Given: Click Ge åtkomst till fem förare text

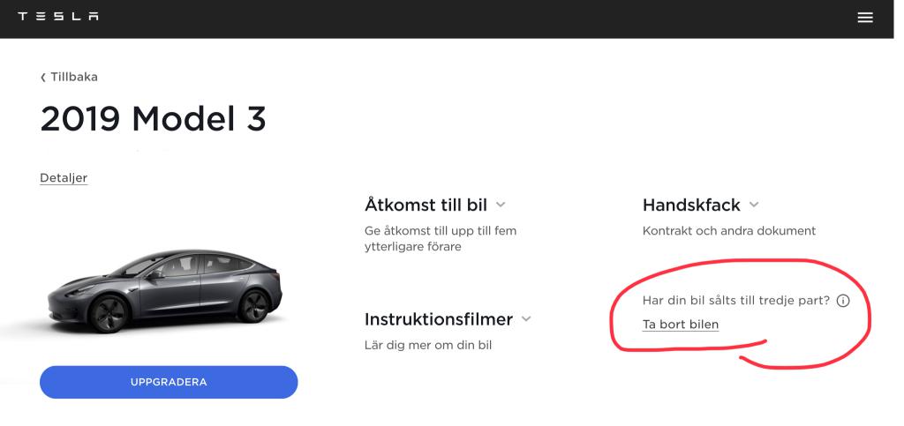Looking at the screenshot, I should point(441,239).
